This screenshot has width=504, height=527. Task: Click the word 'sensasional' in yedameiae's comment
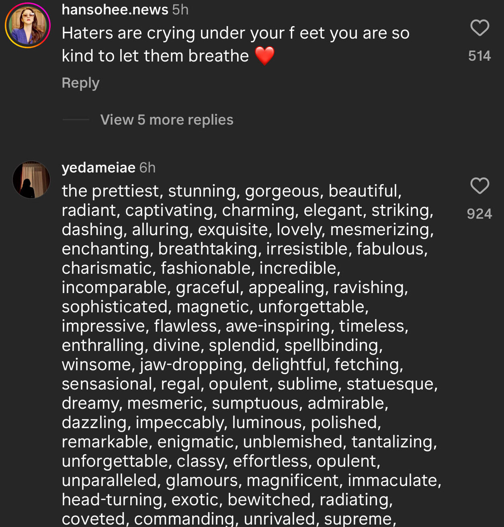(108, 384)
